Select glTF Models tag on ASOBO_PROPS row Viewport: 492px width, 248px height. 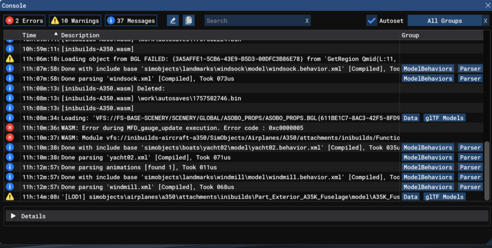click(444, 118)
